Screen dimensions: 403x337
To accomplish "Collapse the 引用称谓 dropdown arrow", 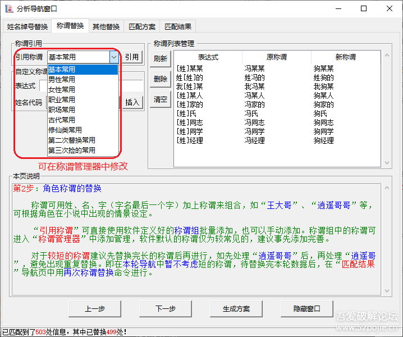I will (114, 57).
